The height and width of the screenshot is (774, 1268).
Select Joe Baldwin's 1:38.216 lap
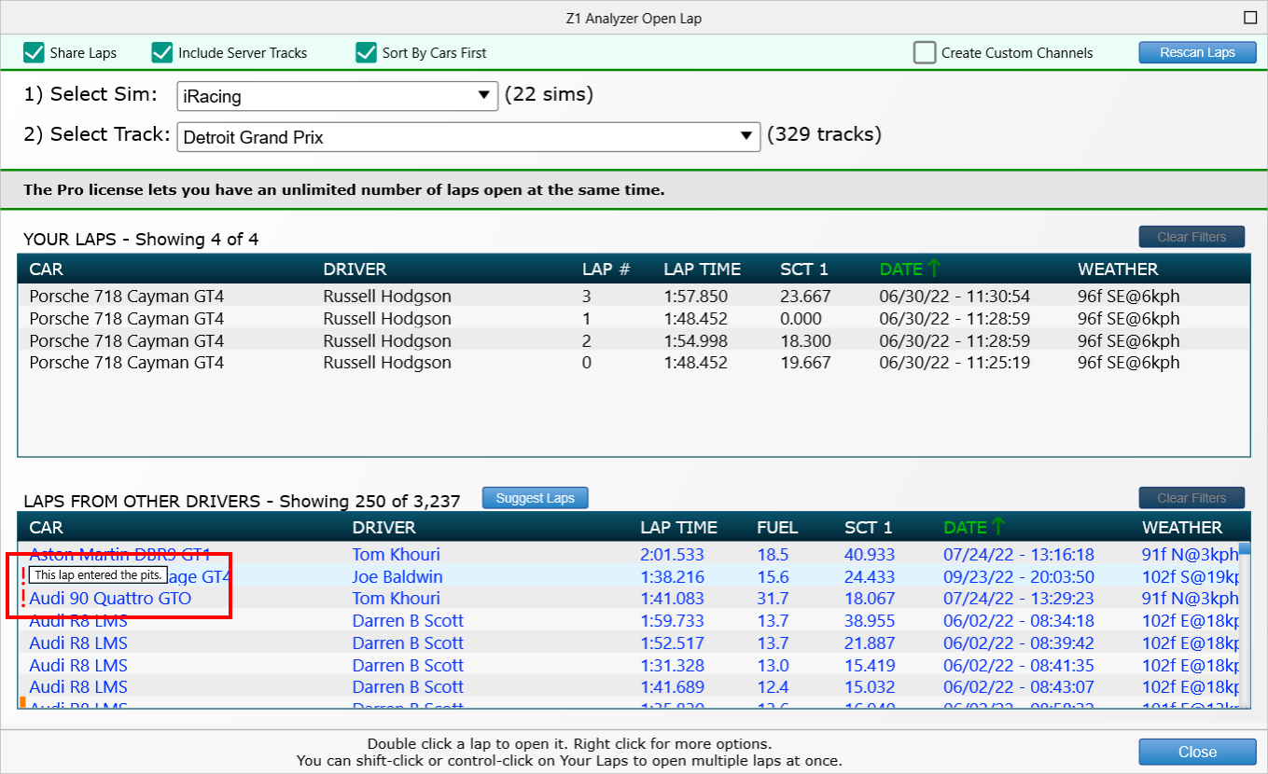(628, 576)
